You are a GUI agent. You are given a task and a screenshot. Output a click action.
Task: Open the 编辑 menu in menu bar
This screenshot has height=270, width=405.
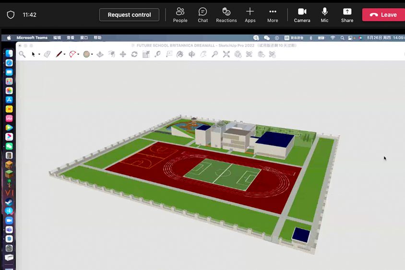pyautogui.click(x=57, y=37)
